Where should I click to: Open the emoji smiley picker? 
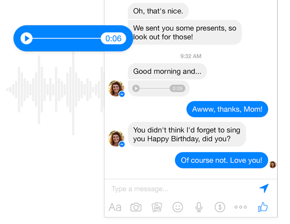coord(178,207)
